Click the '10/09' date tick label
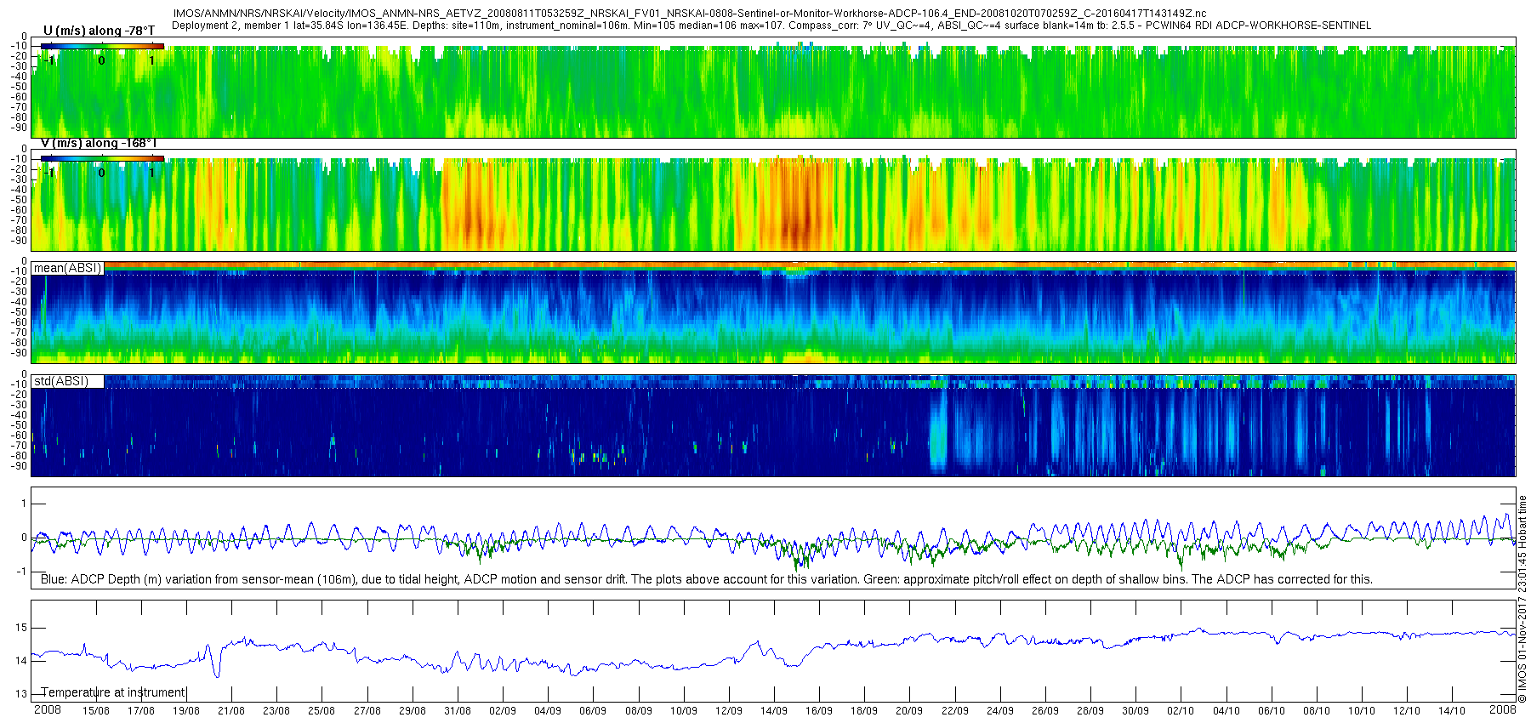Screen dimensions: 1531x723 pos(684,711)
